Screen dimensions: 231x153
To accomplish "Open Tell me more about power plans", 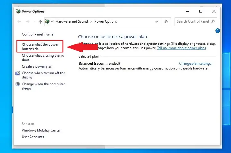I will (x=182, y=48).
